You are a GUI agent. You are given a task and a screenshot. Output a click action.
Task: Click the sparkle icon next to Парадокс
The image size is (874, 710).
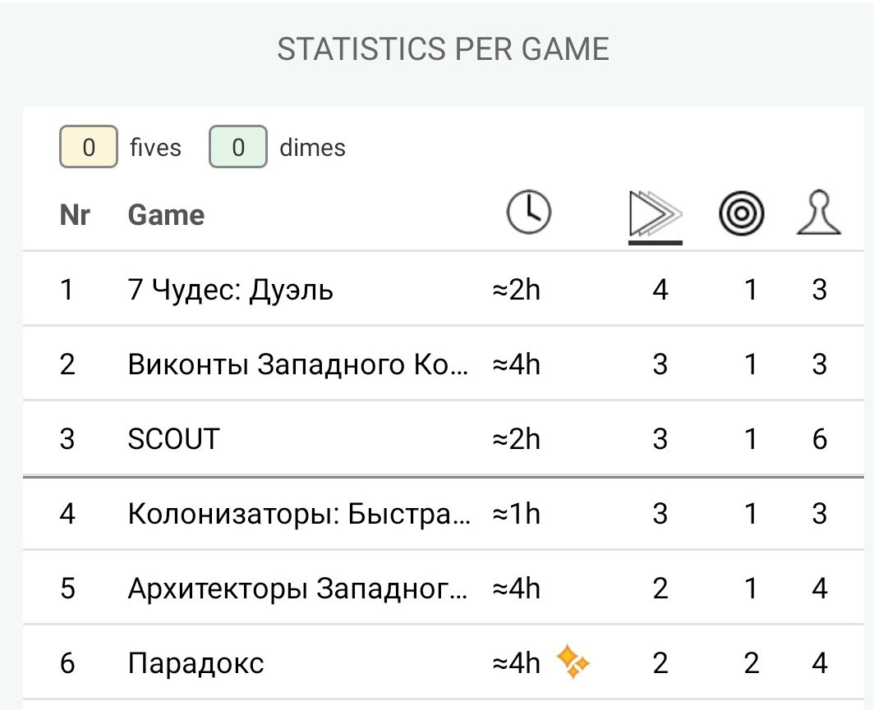tap(573, 662)
